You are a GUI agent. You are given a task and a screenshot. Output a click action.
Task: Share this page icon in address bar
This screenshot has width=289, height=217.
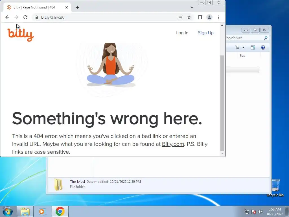[180, 17]
